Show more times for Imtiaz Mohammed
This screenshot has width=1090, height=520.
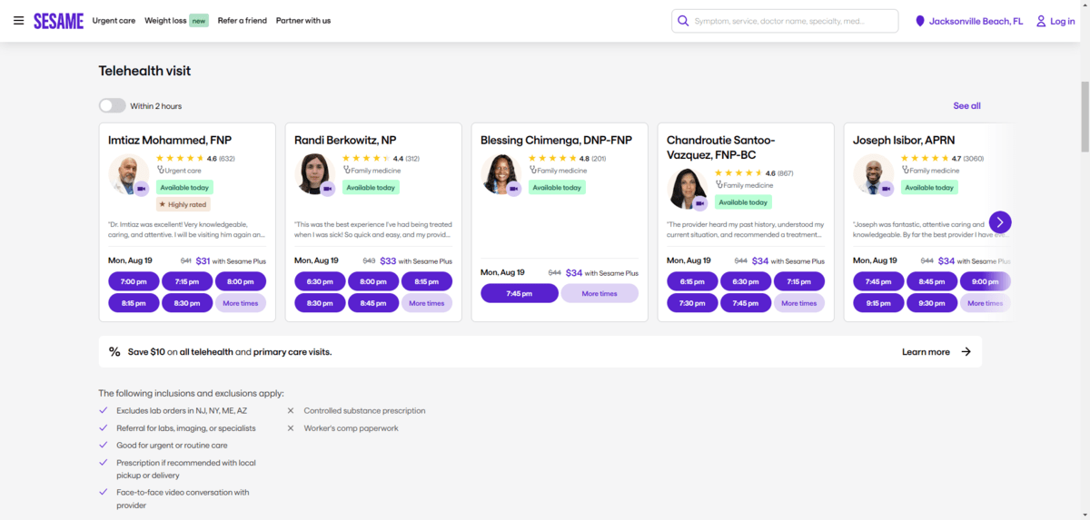pos(240,303)
